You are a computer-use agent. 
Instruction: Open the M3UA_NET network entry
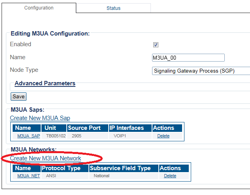tap(28, 176)
